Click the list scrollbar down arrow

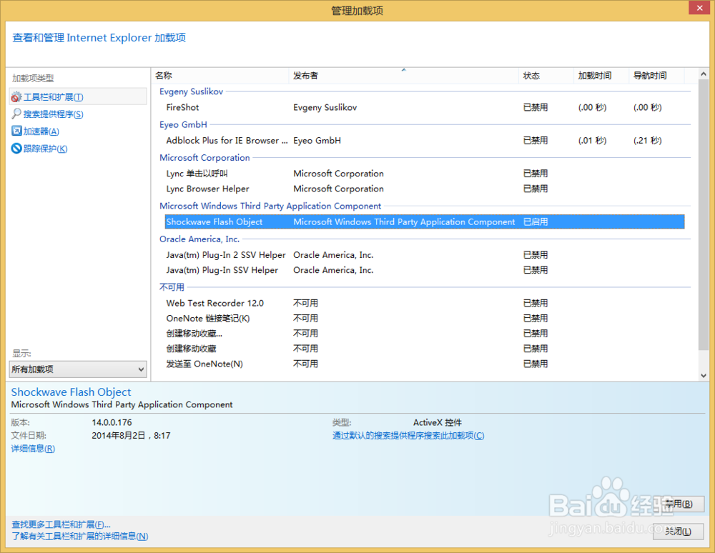tap(703, 376)
